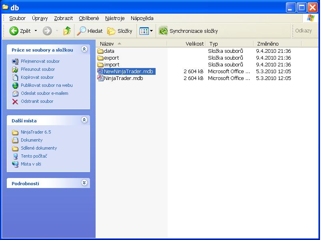
Task: Open the Zobrazit menu
Action: tap(64, 18)
